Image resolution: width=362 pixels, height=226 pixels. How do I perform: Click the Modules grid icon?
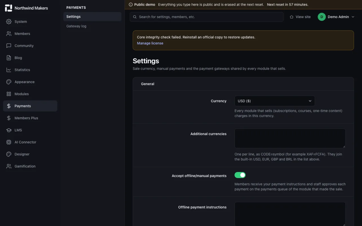(x=9, y=94)
